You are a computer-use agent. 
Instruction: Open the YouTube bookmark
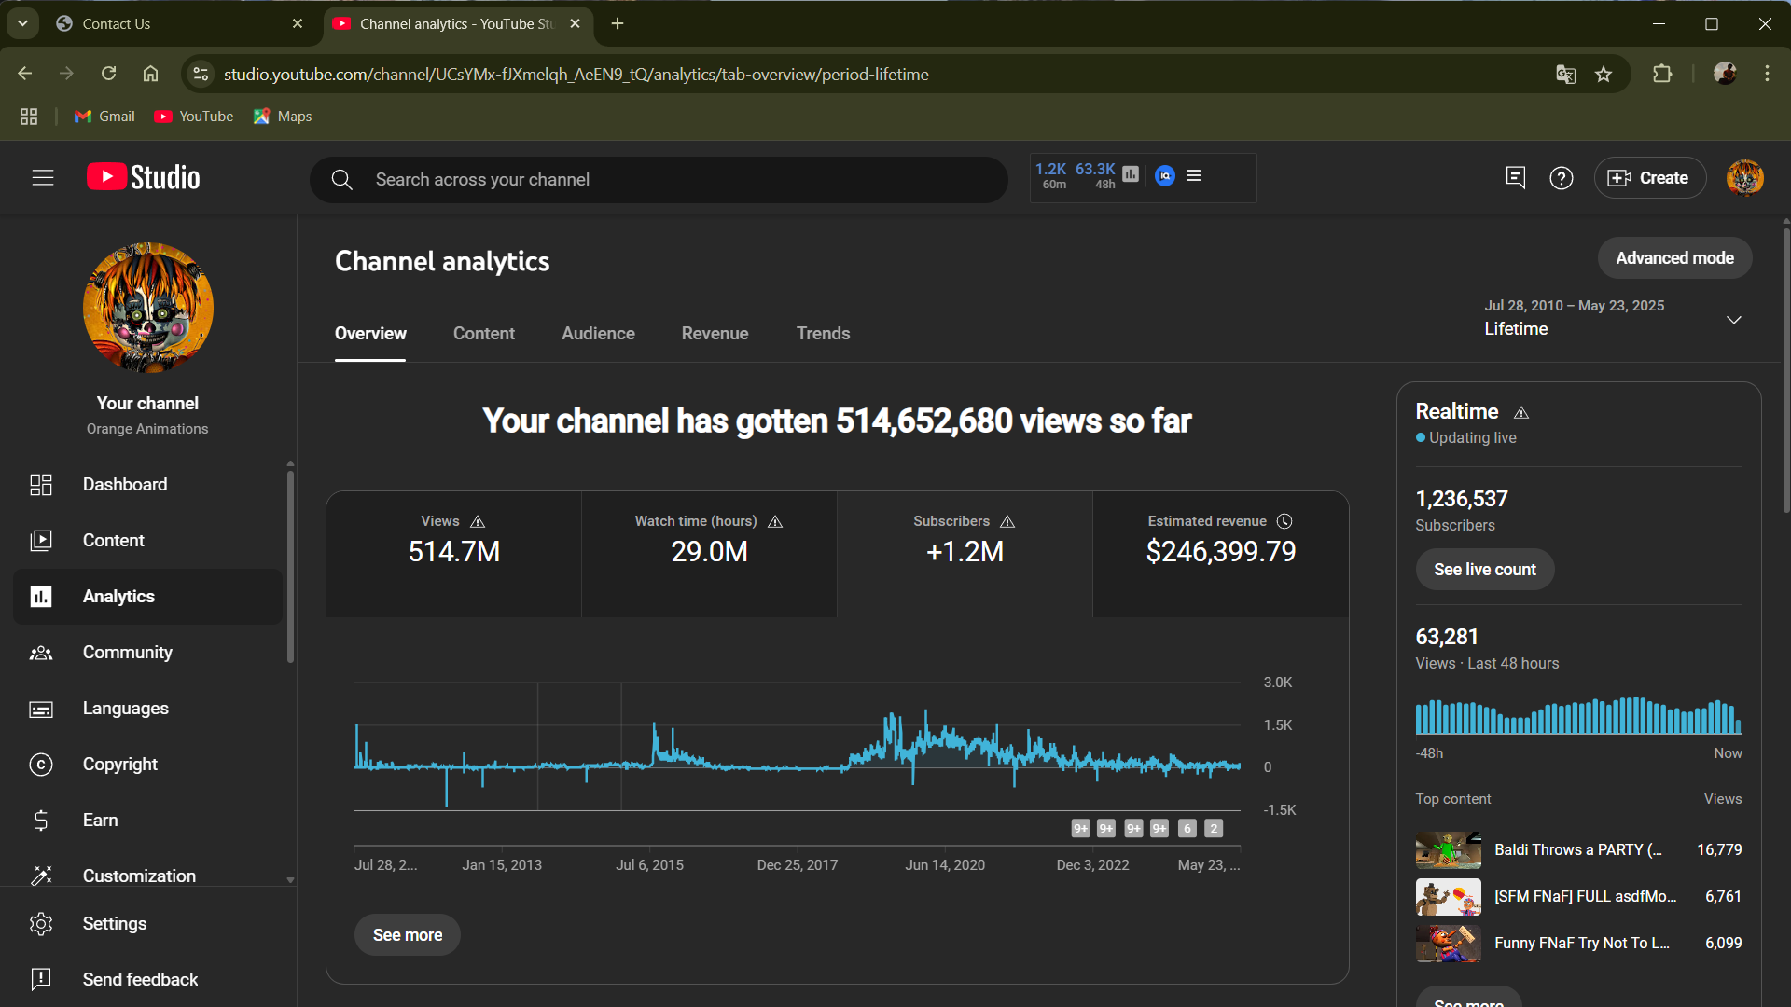point(194,117)
